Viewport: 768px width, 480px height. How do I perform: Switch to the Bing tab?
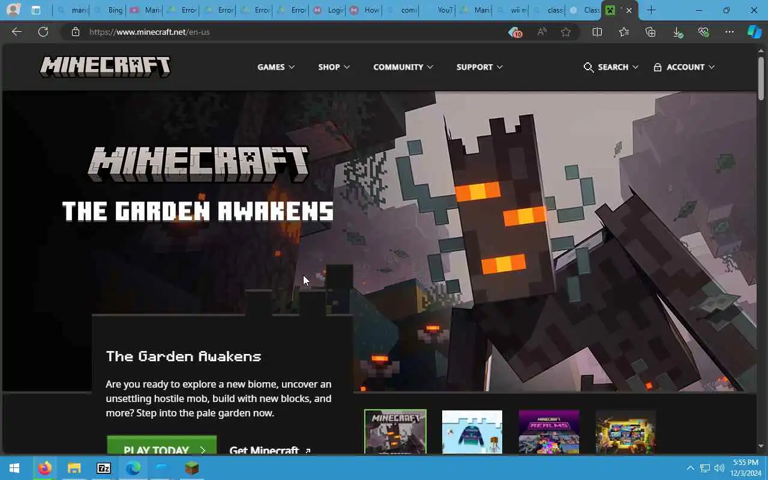tap(108, 10)
